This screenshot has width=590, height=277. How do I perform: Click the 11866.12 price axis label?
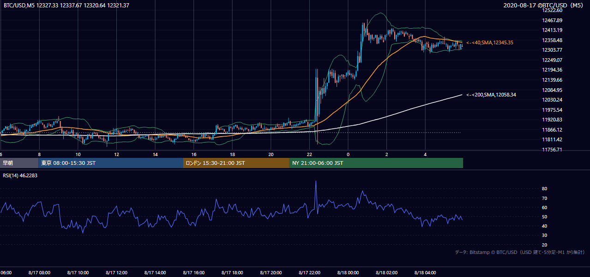(x=552, y=130)
